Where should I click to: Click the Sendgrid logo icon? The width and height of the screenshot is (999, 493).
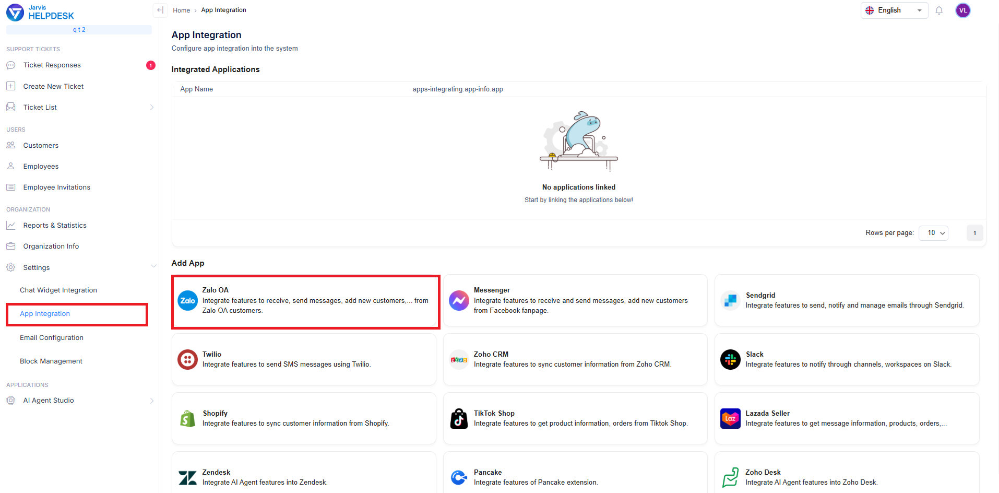pyautogui.click(x=730, y=300)
